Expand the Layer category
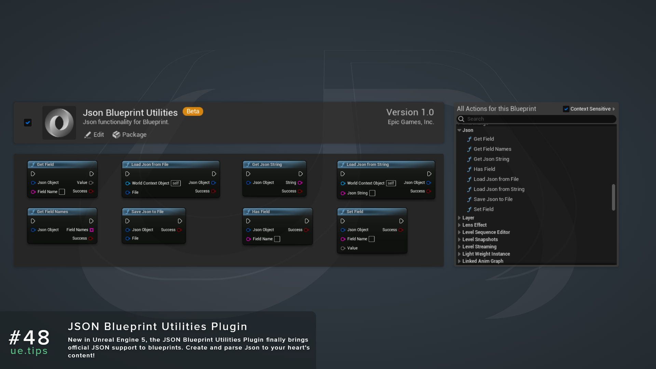The height and width of the screenshot is (369, 656). tap(459, 218)
